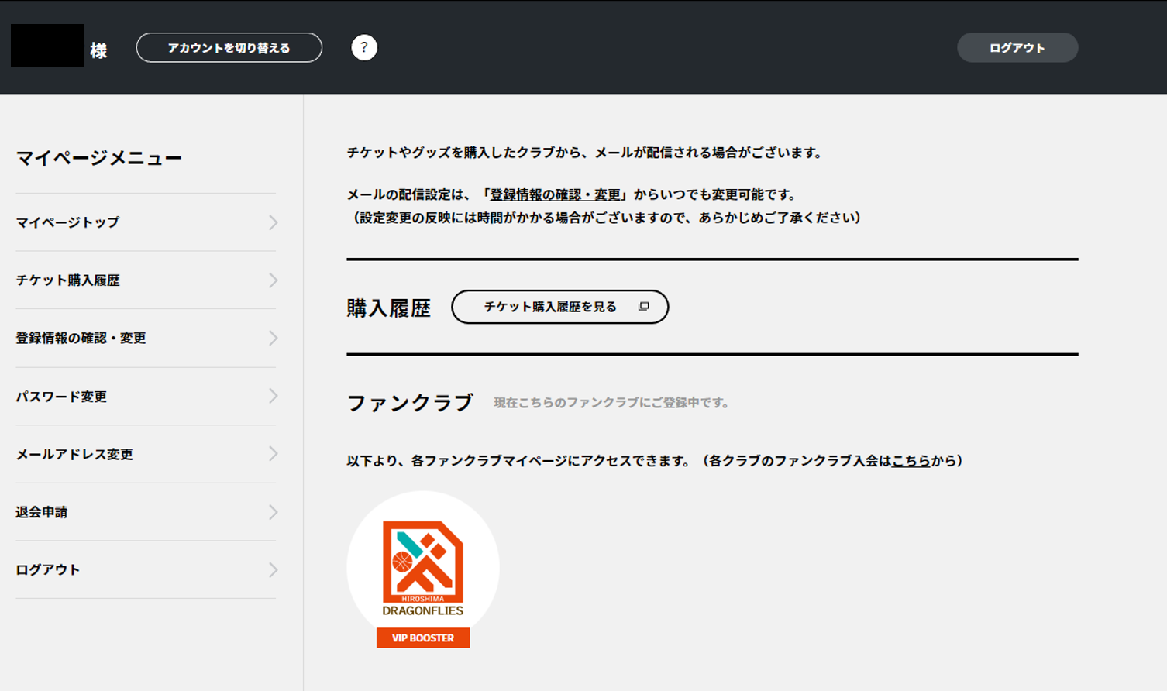This screenshot has height=691, width=1167.
Task: Click the chevron next to チケット購入履歴
Action: (274, 280)
